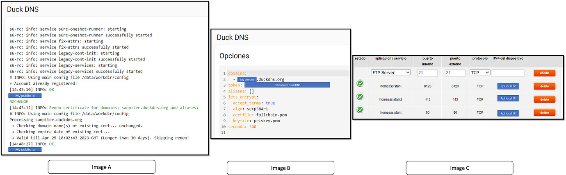
Task: Click the 'Valid till Apr 25' log line
Action: point(100,138)
